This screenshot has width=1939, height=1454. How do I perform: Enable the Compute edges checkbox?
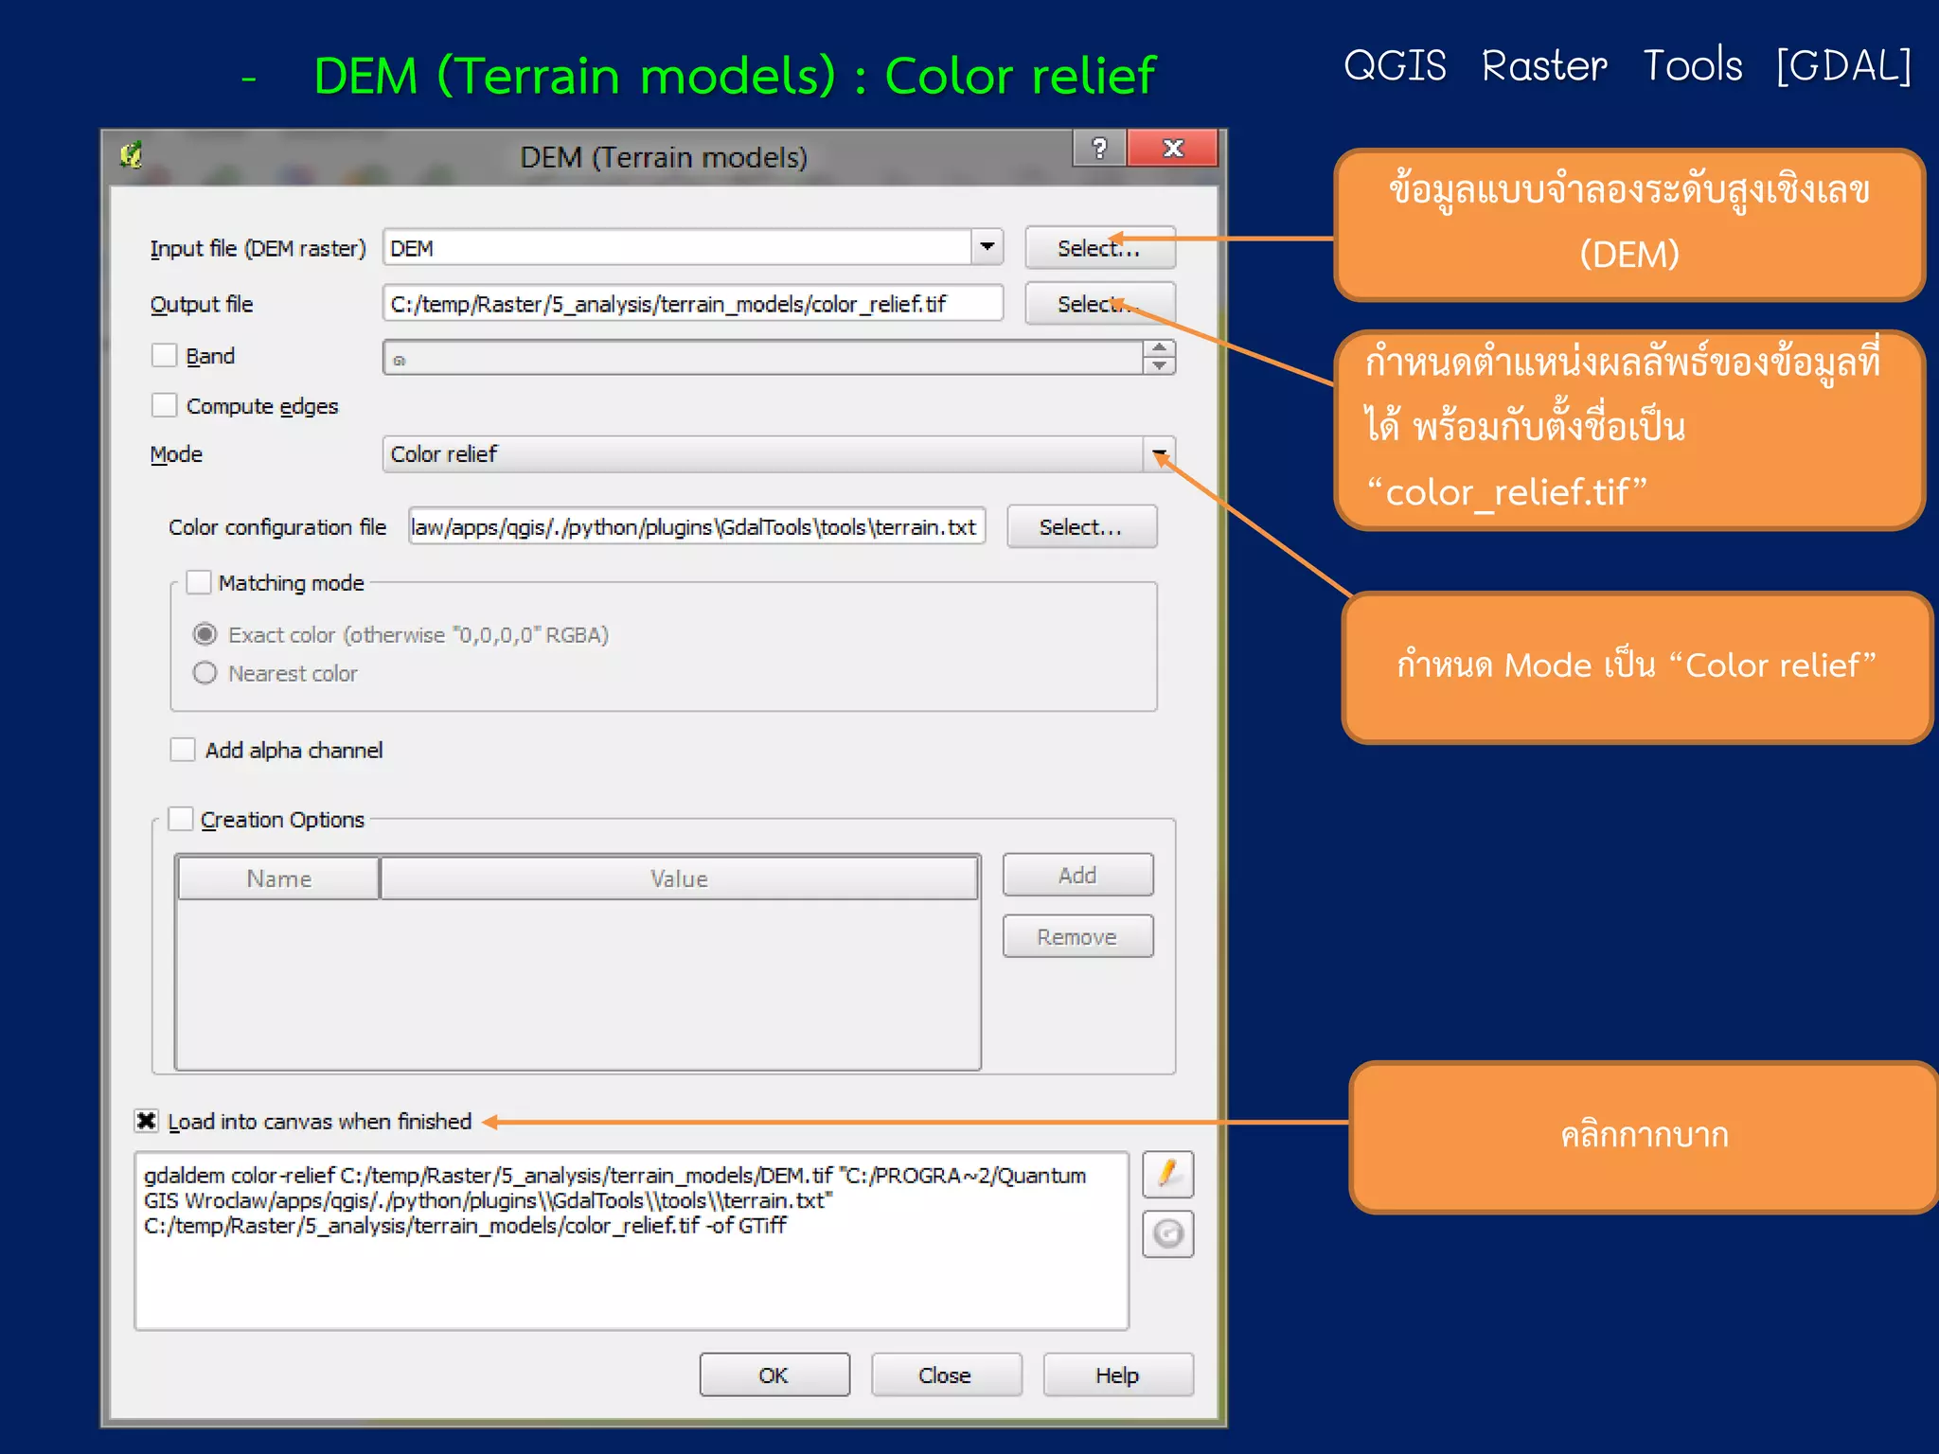pyautogui.click(x=165, y=406)
